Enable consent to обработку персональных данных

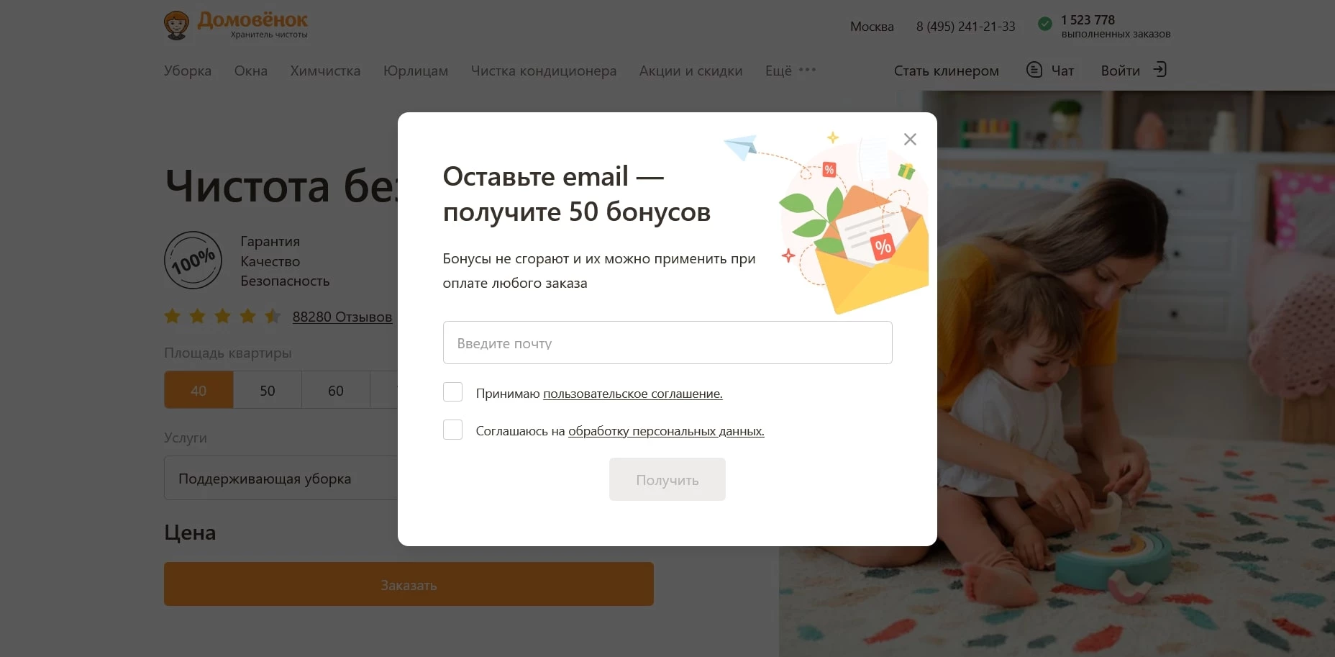pos(452,430)
